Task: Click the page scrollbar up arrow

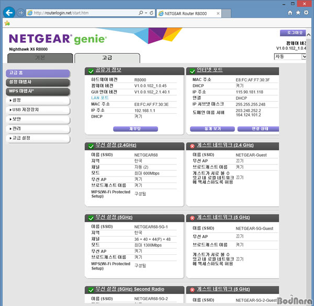Action: [x=309, y=35]
